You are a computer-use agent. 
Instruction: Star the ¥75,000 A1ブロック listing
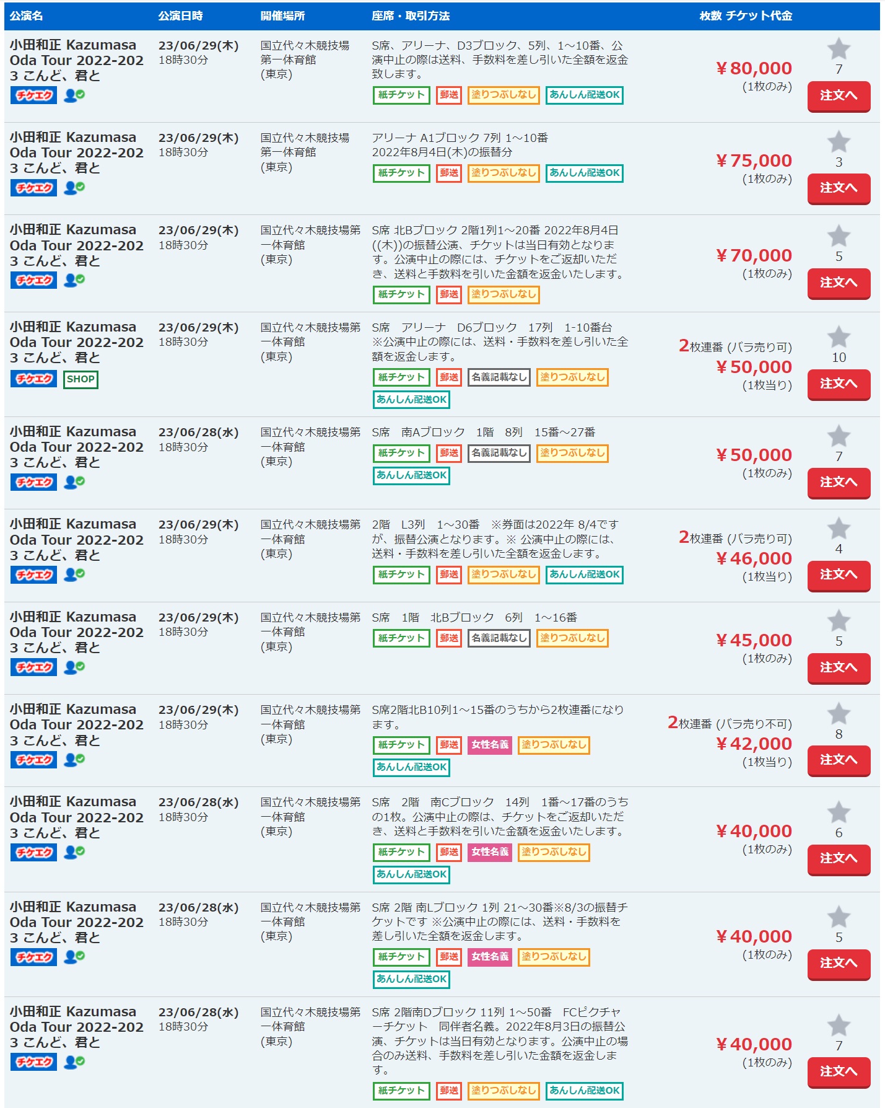coord(839,142)
